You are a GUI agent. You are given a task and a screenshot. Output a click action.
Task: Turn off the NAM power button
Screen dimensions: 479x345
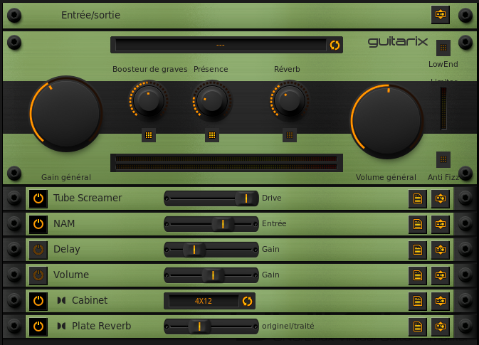point(38,224)
